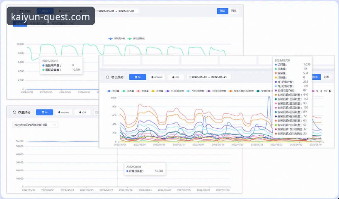Expand the 按过去30天内活跃设备计算 dropdown
The height and width of the screenshot is (199, 339).
(35, 125)
